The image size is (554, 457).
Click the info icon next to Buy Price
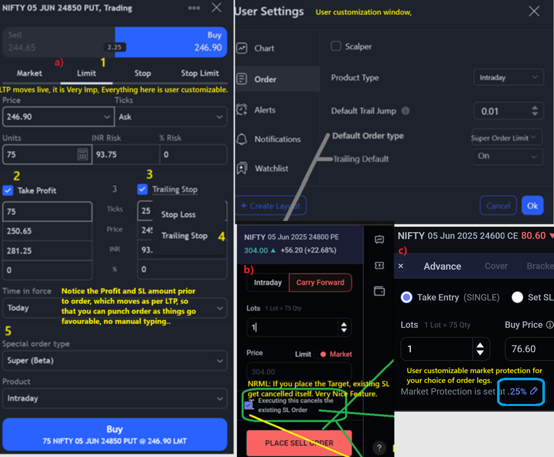pyautogui.click(x=549, y=325)
